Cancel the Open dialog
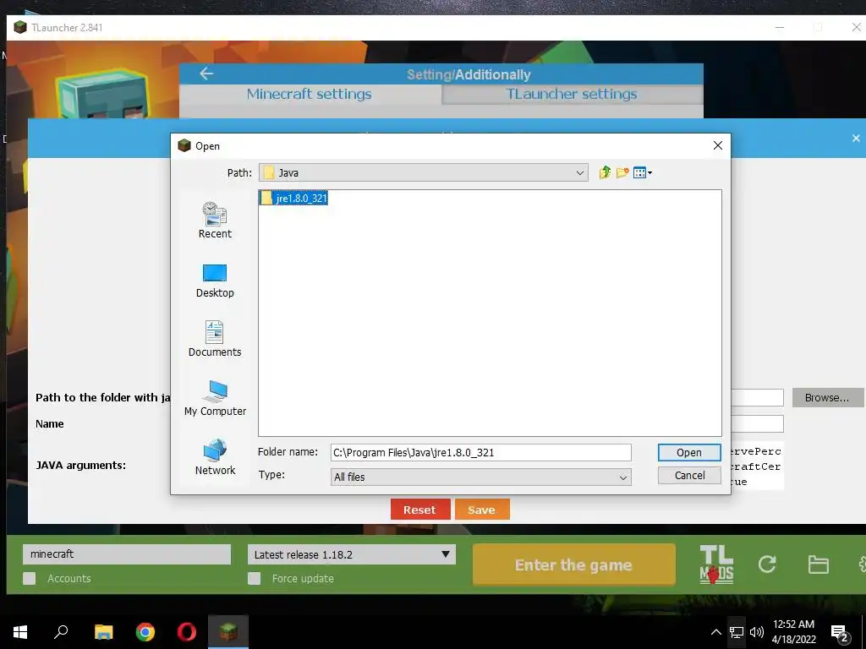This screenshot has width=866, height=649. point(689,475)
